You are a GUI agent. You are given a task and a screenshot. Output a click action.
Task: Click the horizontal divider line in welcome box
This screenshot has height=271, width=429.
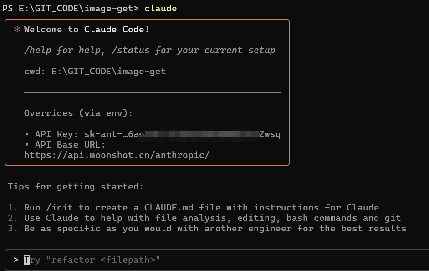pos(152,92)
